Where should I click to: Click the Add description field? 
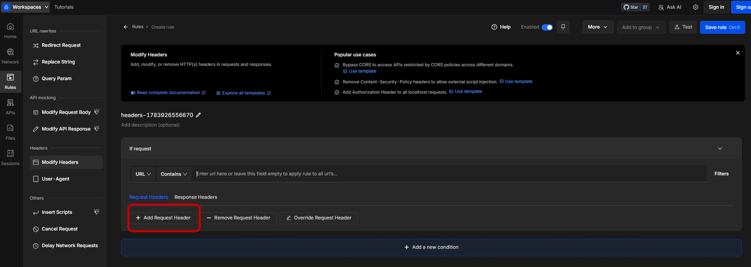tap(150, 125)
